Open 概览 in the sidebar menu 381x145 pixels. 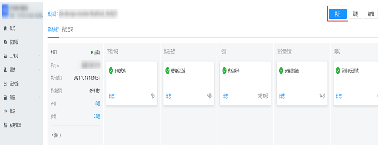click(13, 29)
